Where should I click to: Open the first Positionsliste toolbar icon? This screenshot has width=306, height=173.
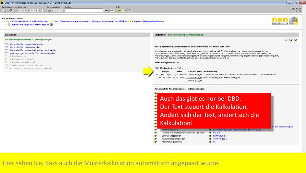click(50, 10)
